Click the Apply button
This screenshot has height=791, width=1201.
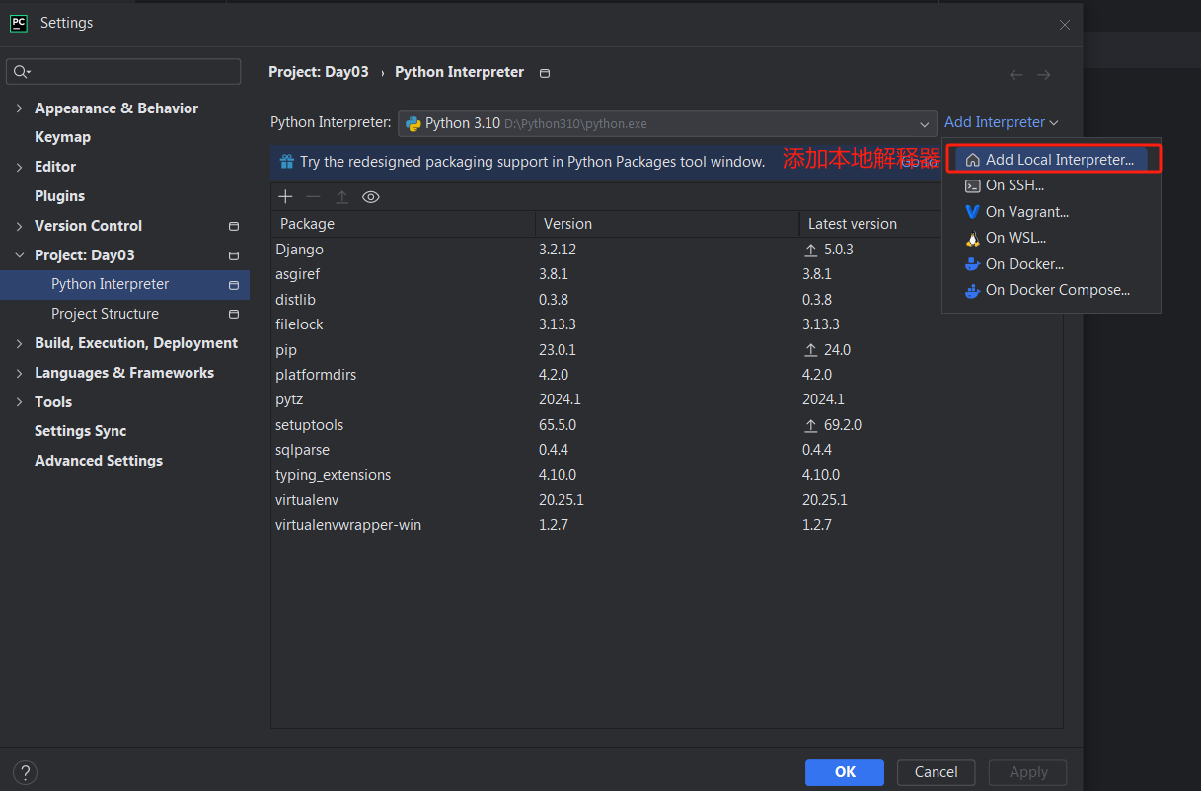1028,772
